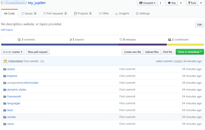The width and height of the screenshot is (205, 130).
Task: Click the Projects count badge 0
Action: 90,13
